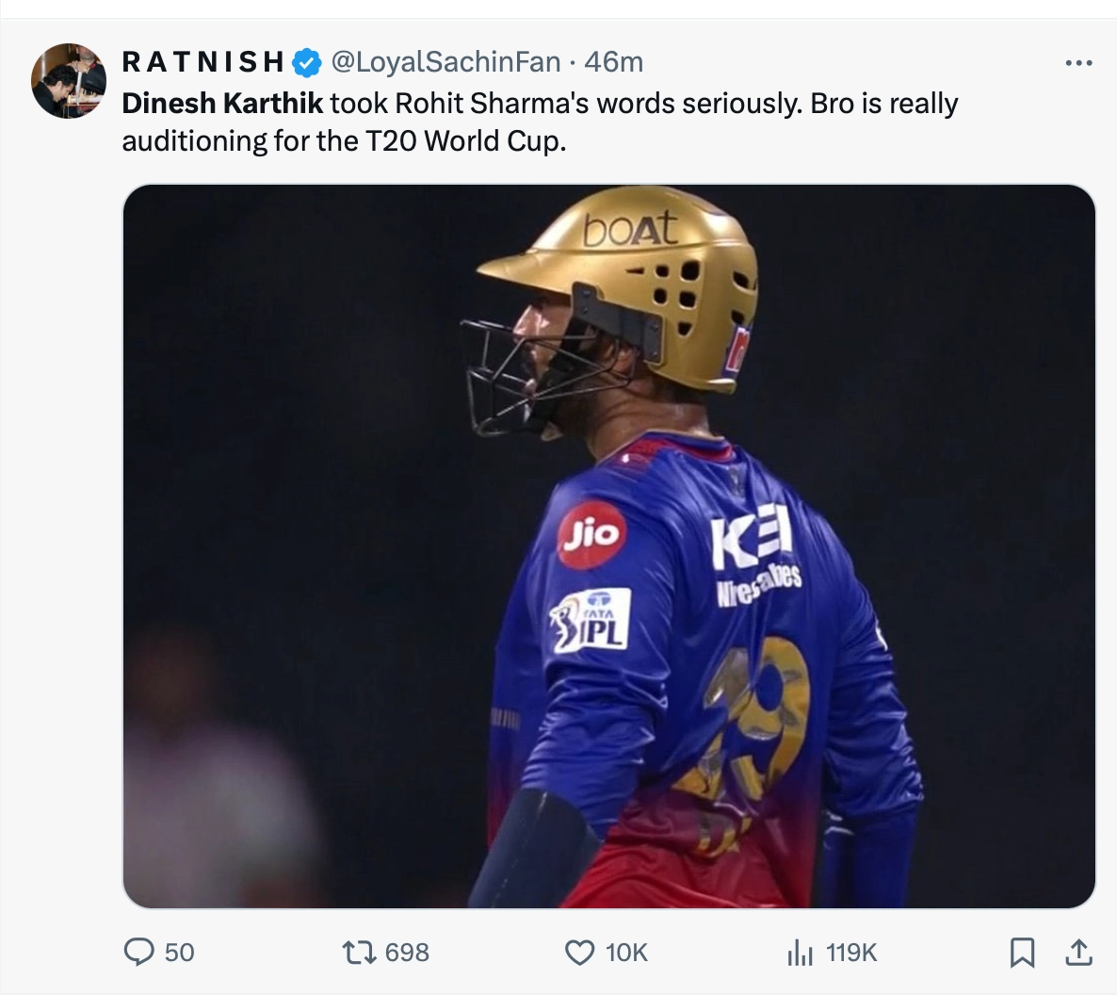
Task: Bookmark this tweet
Action: point(1022,953)
